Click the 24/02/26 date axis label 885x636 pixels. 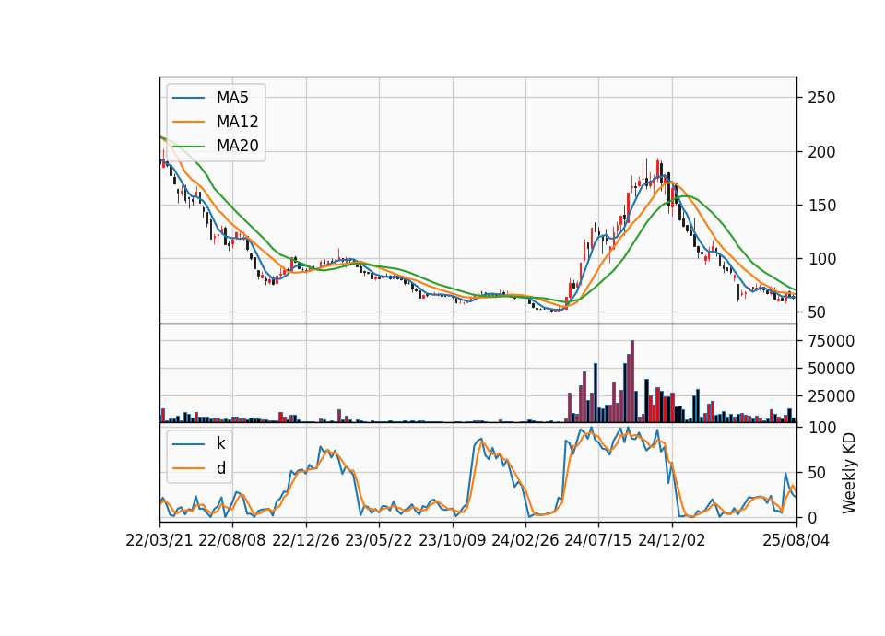pos(525,540)
